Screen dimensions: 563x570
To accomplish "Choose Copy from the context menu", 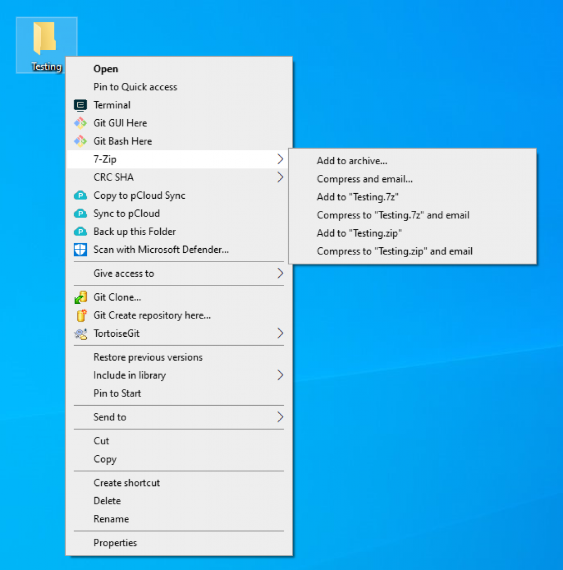I will pyautogui.click(x=179, y=459).
